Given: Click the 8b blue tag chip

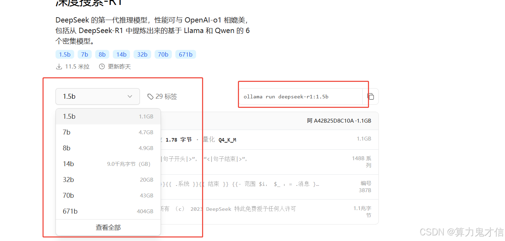Looking at the screenshot, I should pos(102,54).
